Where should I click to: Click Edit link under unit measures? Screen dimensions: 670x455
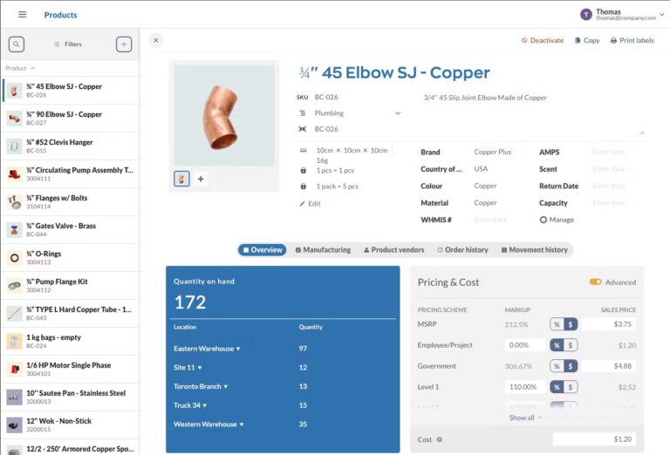coord(311,204)
